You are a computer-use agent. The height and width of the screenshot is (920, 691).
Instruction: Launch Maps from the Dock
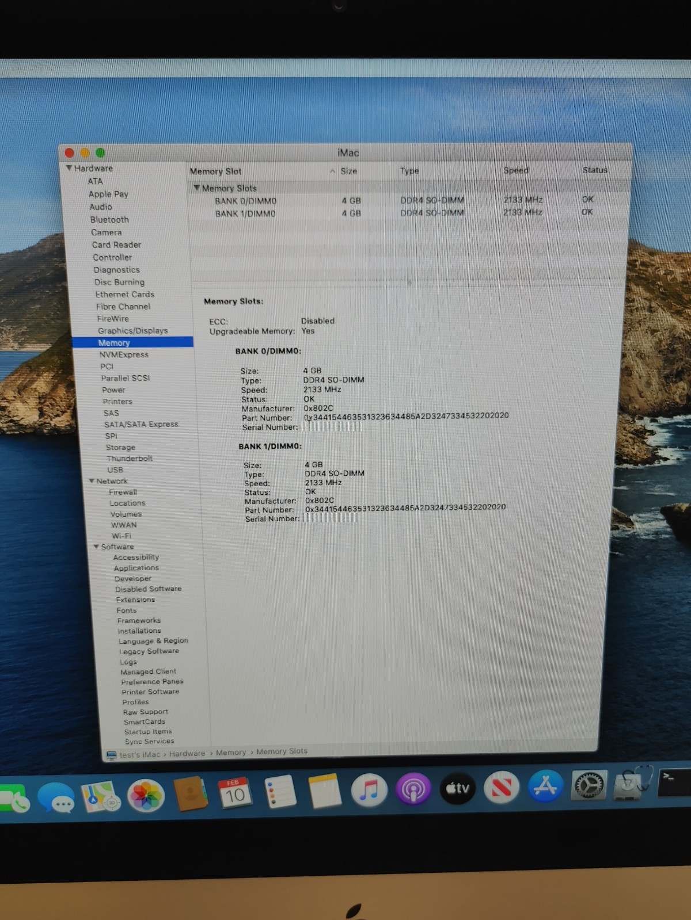pos(100,796)
